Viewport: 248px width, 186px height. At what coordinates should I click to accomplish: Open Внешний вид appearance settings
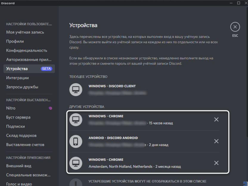pyautogui.click(x=18, y=166)
